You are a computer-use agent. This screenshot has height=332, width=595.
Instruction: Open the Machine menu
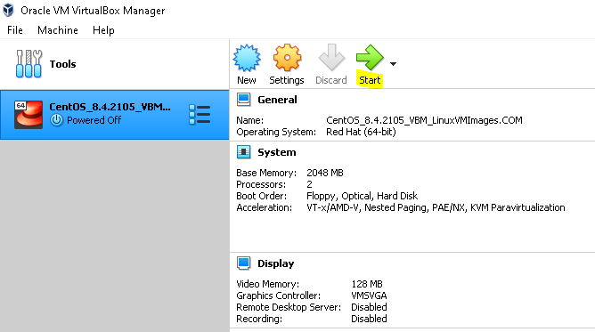pyautogui.click(x=58, y=30)
